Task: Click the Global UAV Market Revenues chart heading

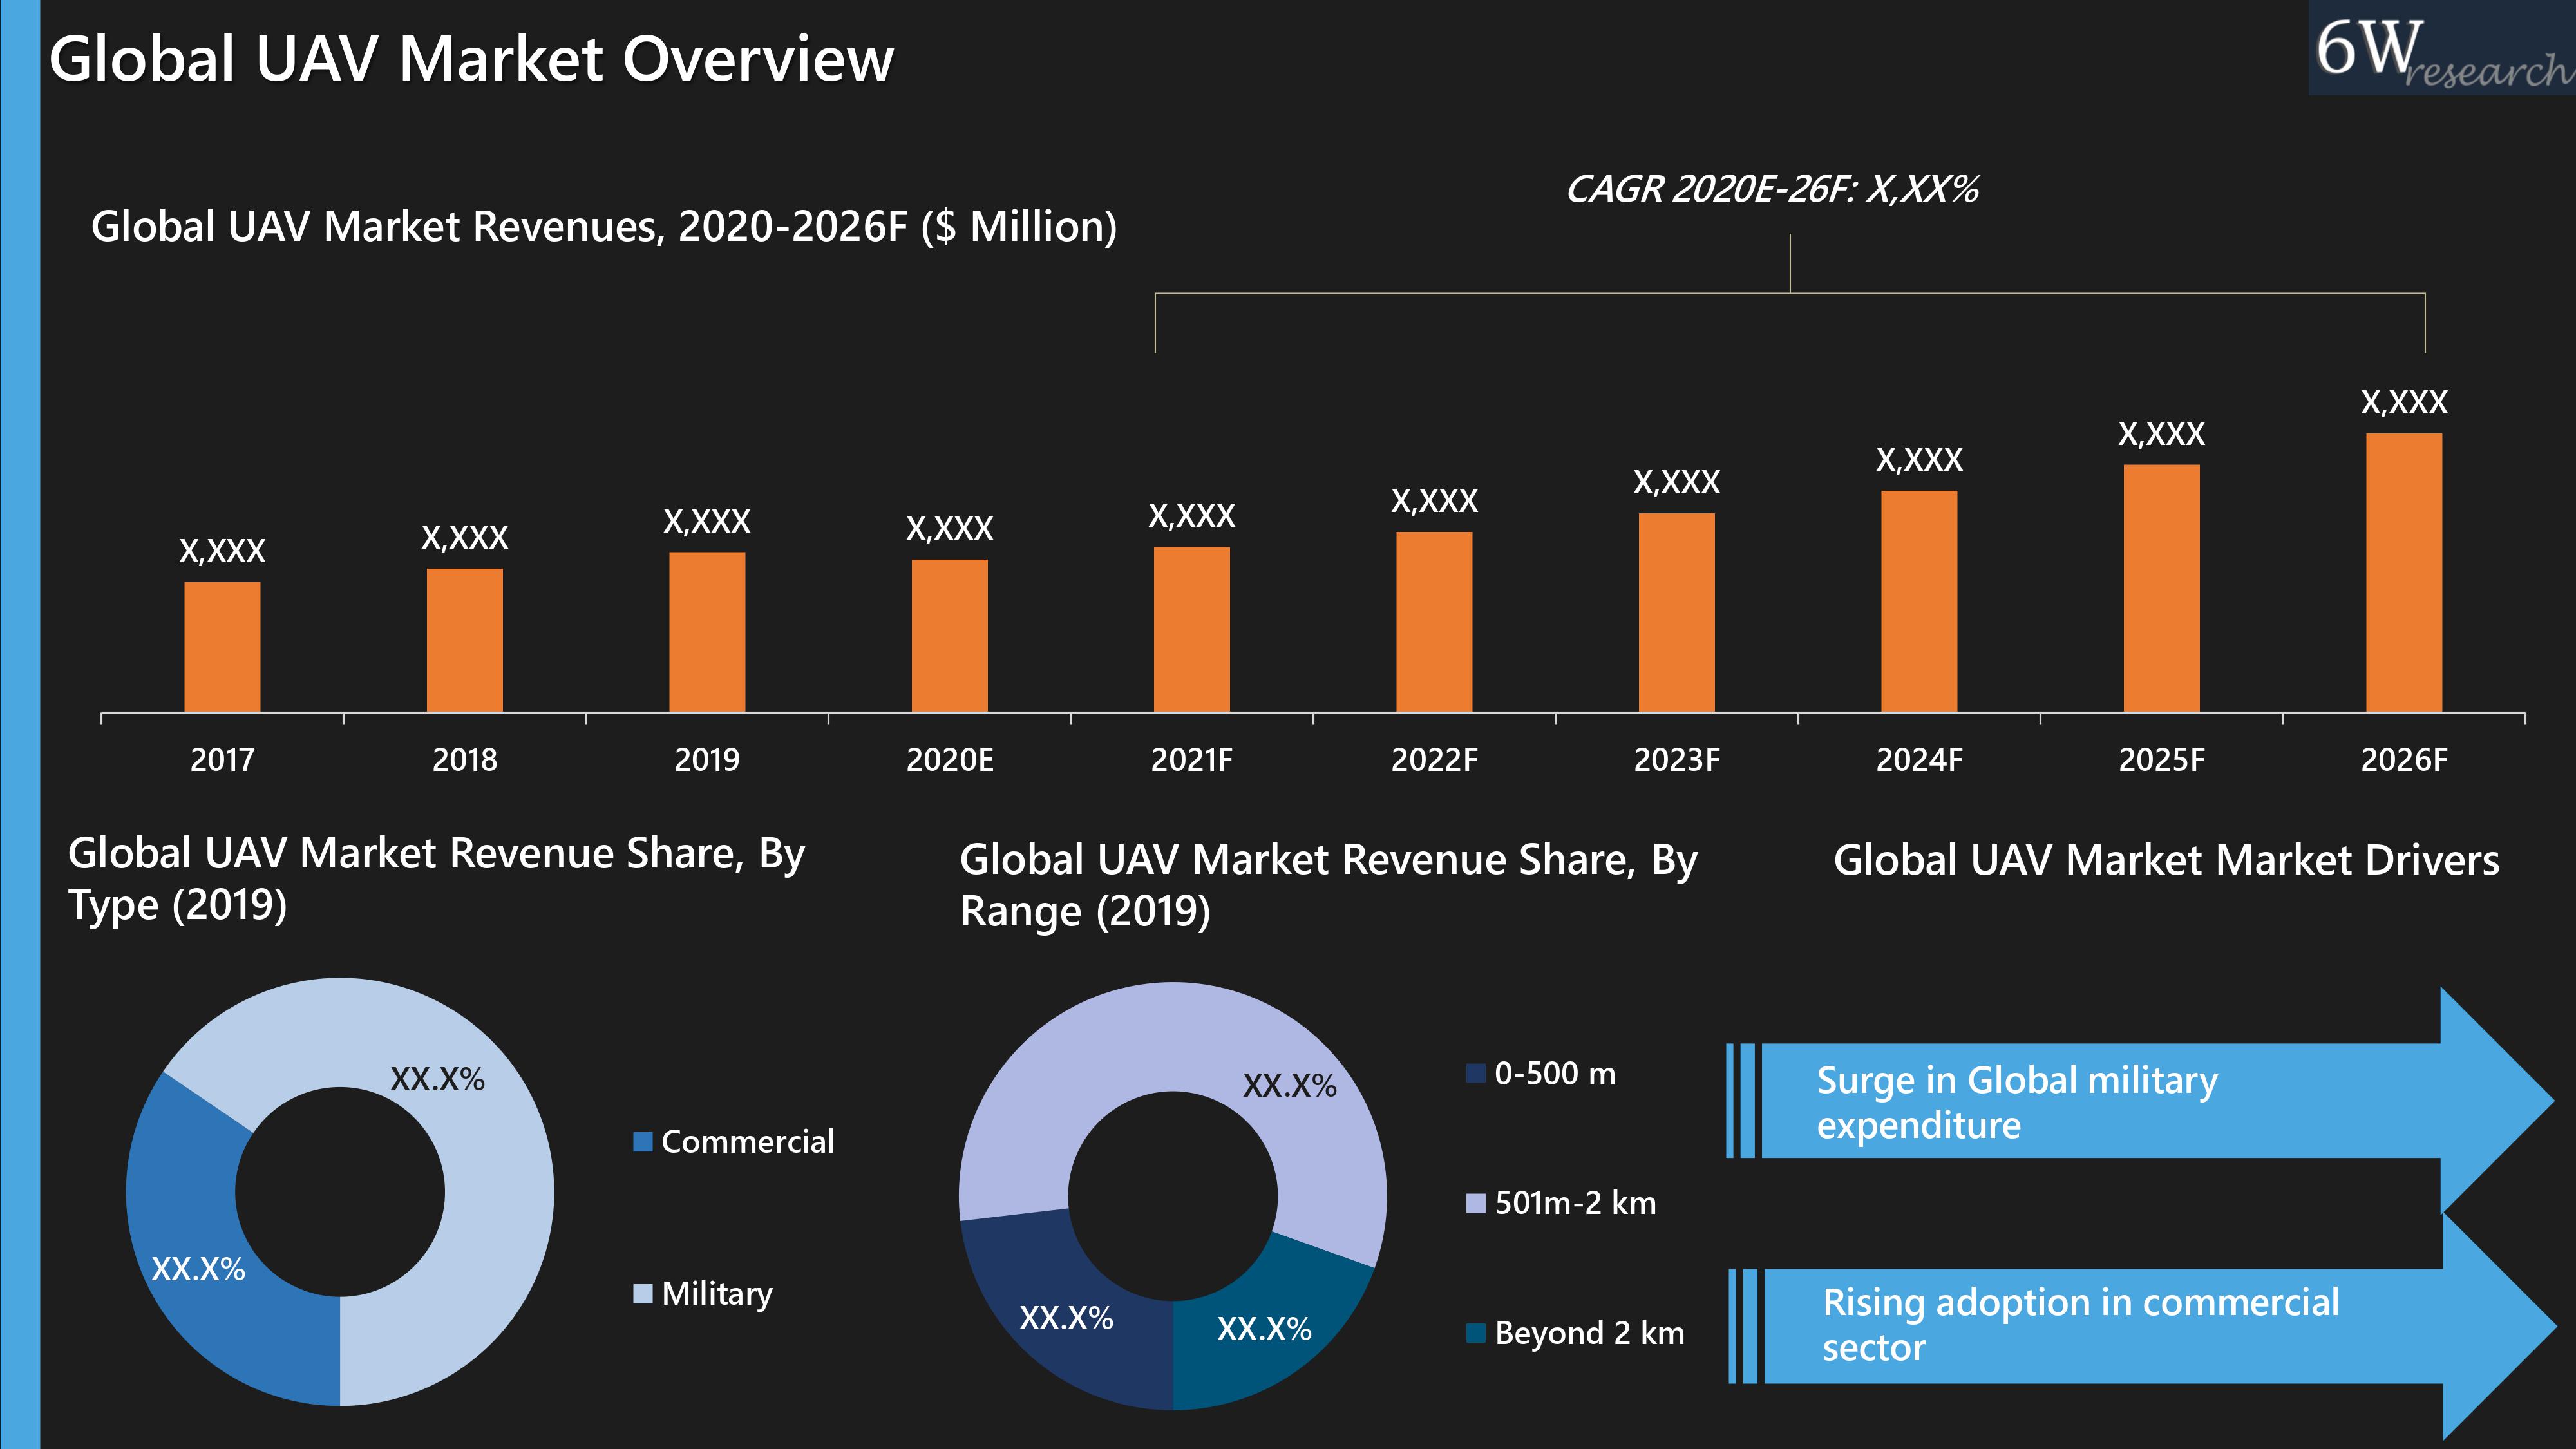Action: coord(604,227)
